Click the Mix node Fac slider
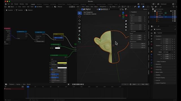 (59, 38)
